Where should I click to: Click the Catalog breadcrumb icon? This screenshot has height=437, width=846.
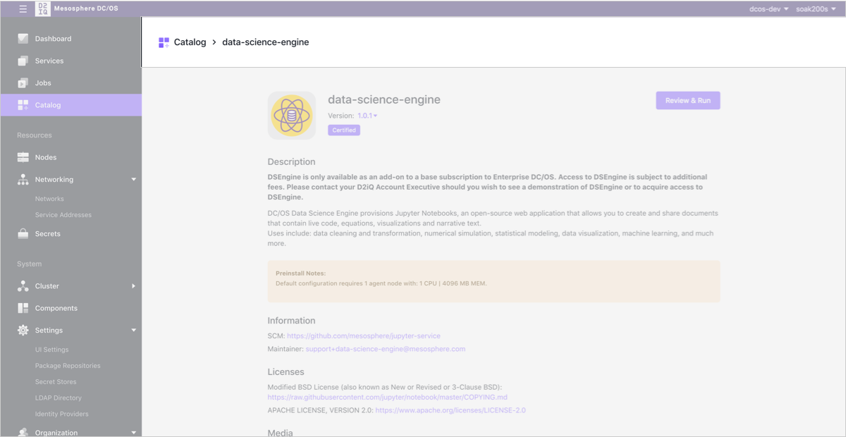pyautogui.click(x=164, y=42)
